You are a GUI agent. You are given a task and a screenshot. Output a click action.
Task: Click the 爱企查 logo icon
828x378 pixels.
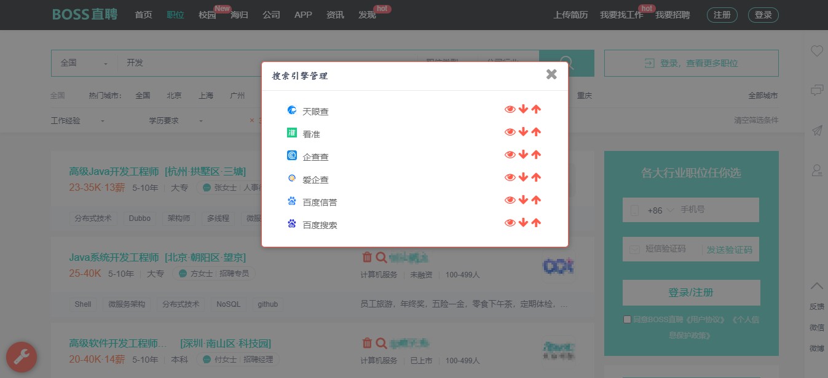pyautogui.click(x=292, y=179)
